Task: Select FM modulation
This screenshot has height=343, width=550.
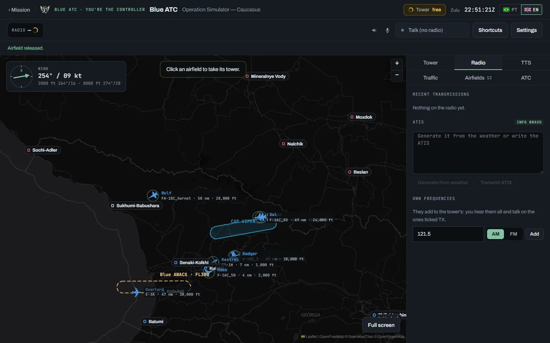Action: pos(514,234)
